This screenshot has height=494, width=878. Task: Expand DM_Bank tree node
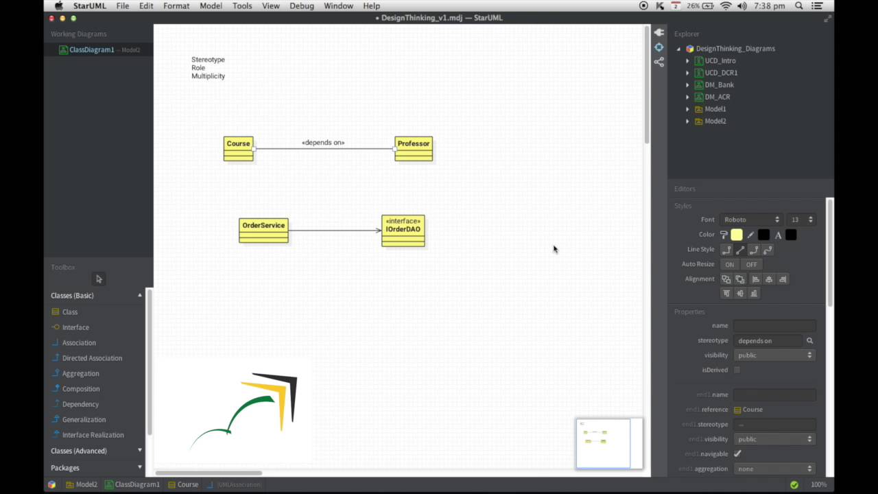pyautogui.click(x=687, y=85)
